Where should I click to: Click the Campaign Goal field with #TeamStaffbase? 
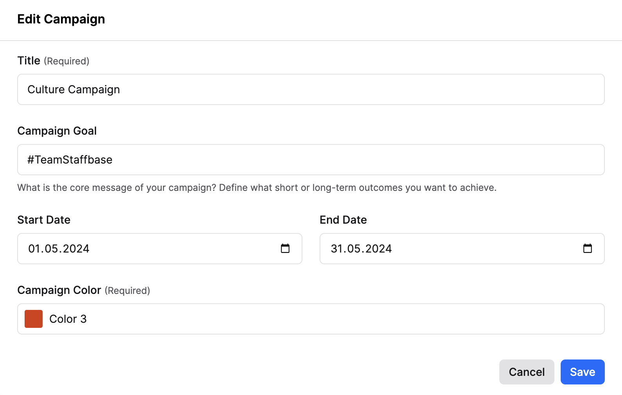tap(311, 160)
